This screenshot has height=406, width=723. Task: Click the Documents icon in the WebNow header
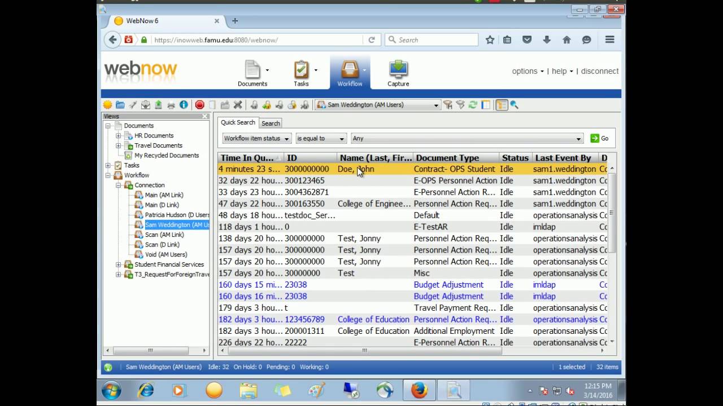252,69
